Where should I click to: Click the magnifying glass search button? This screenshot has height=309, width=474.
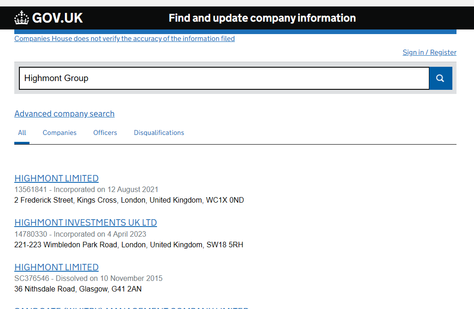[x=440, y=78]
